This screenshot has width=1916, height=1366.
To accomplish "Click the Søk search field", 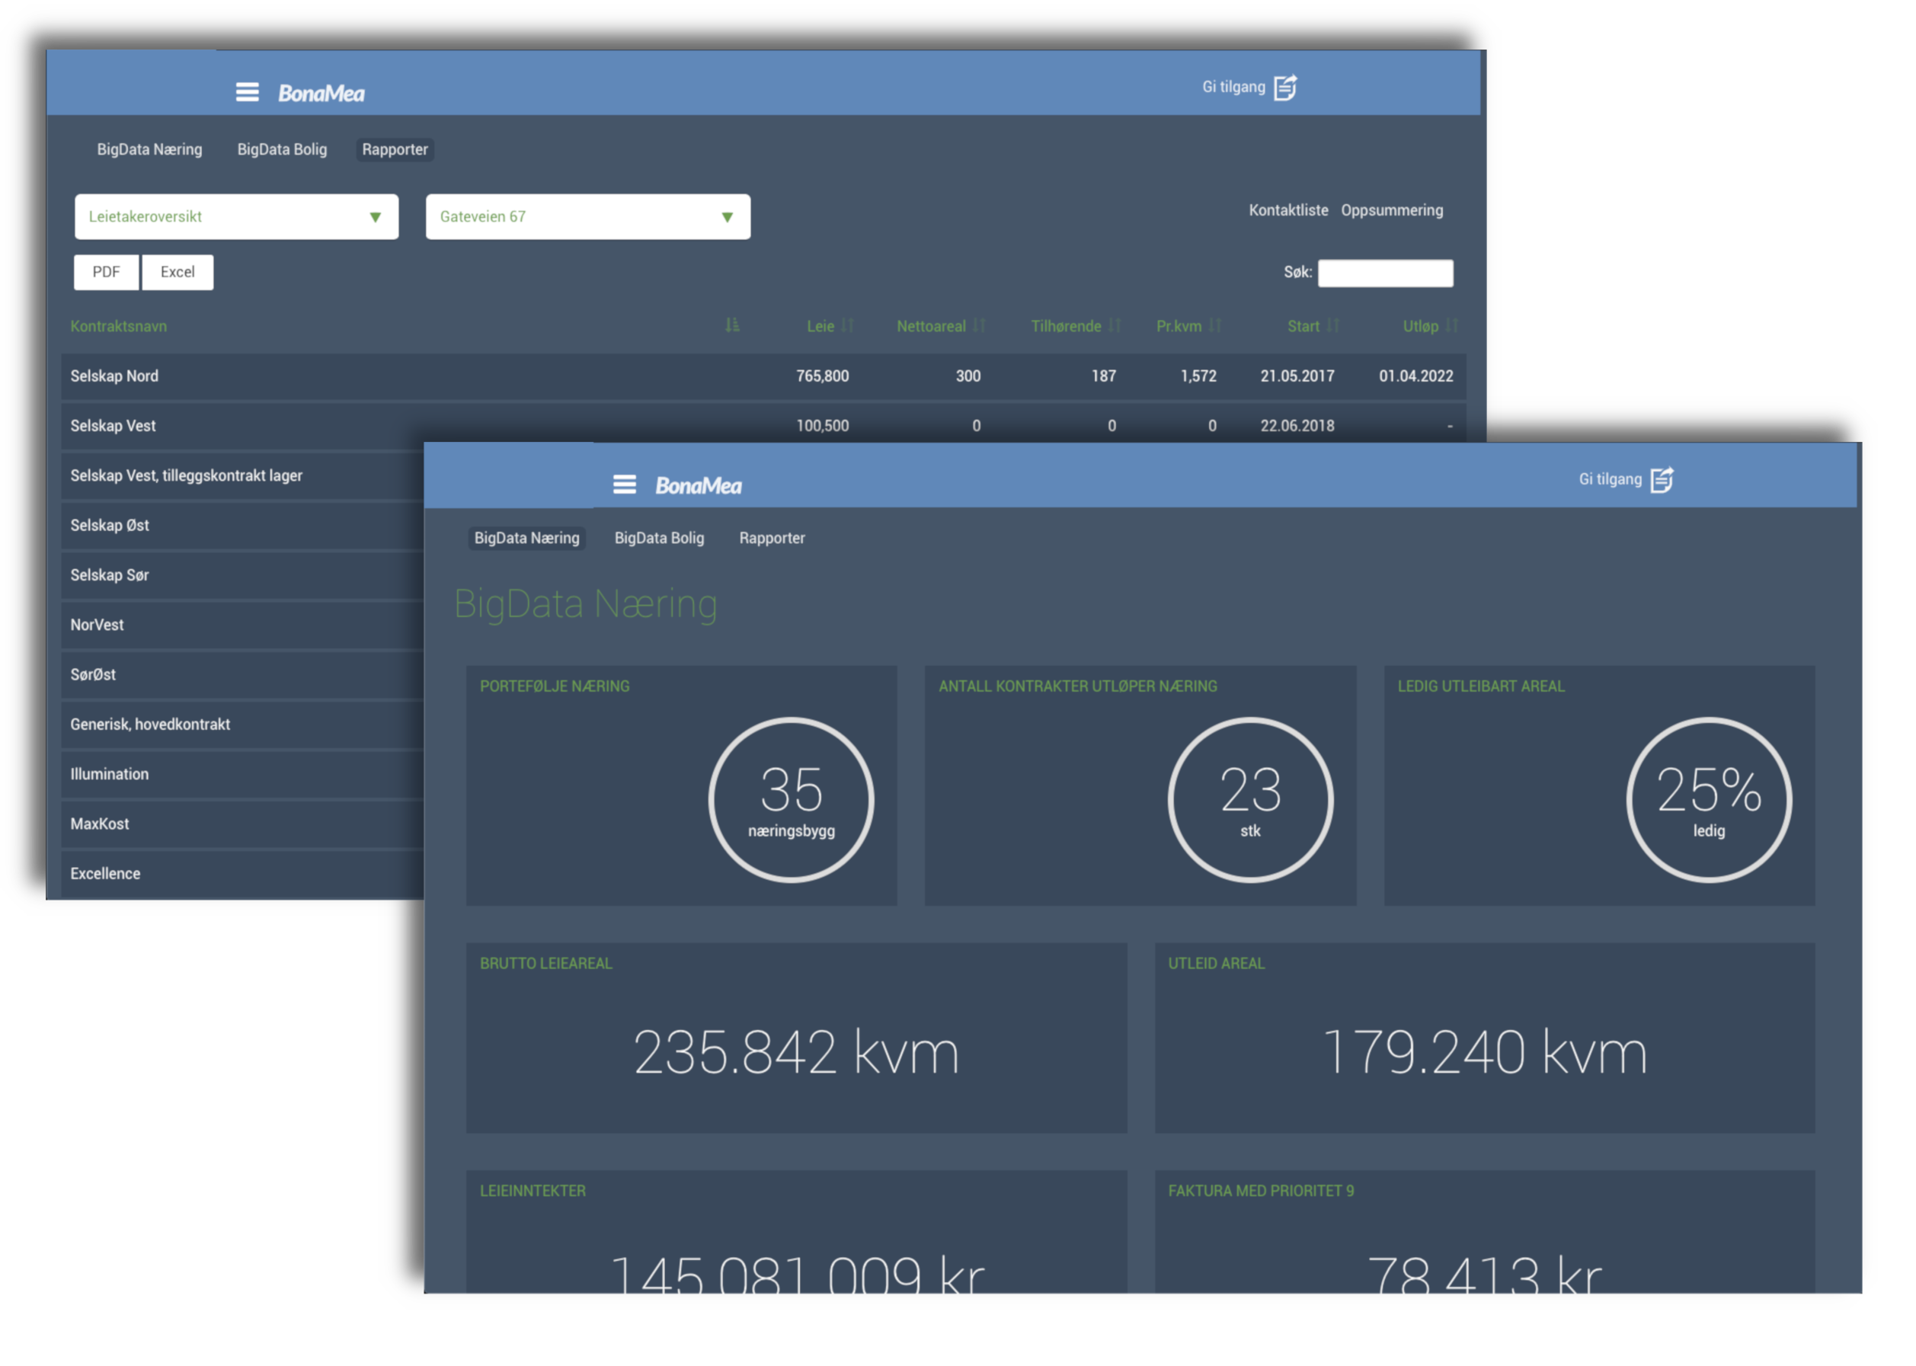I will point(1384,274).
